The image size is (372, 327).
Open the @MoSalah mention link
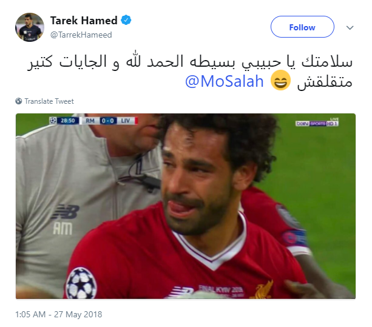(224, 81)
